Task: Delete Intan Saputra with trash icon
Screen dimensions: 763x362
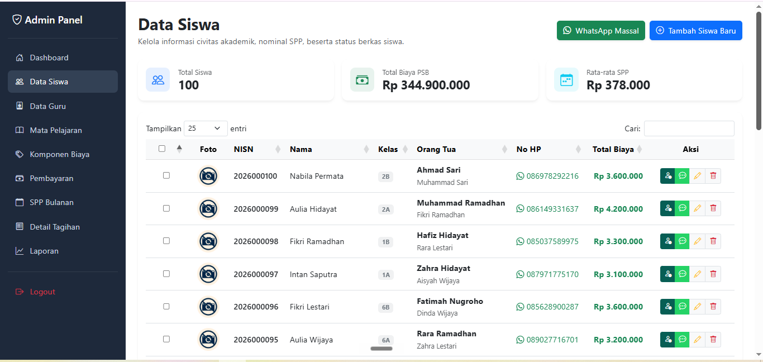Action: click(713, 274)
